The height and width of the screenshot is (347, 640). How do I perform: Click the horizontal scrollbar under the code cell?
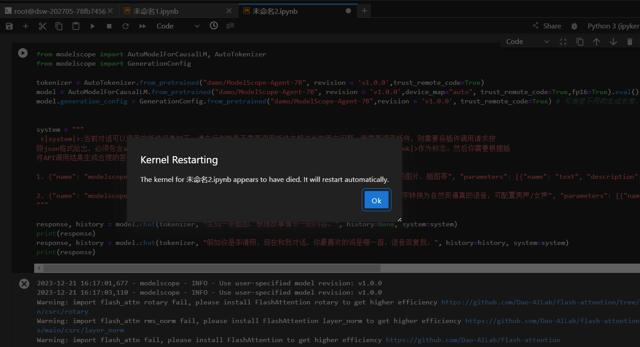(x=212, y=268)
